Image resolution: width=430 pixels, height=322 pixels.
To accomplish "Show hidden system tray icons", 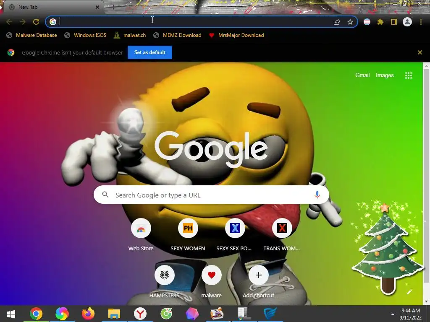I will click(393, 314).
